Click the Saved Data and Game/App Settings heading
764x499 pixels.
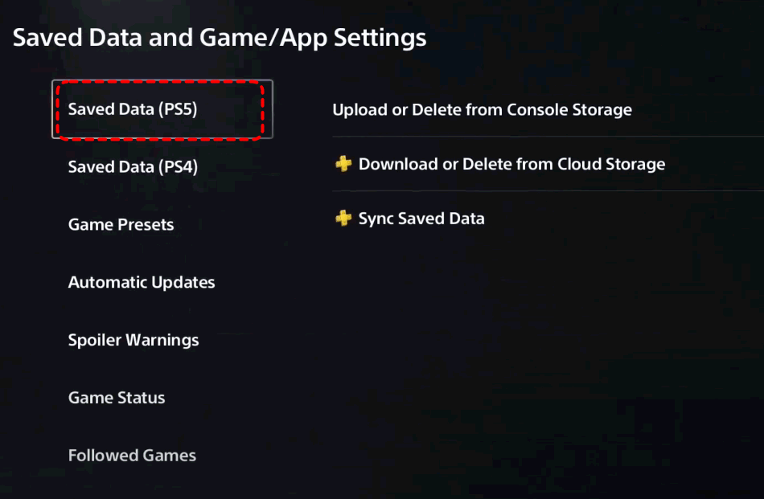pyautogui.click(x=220, y=38)
